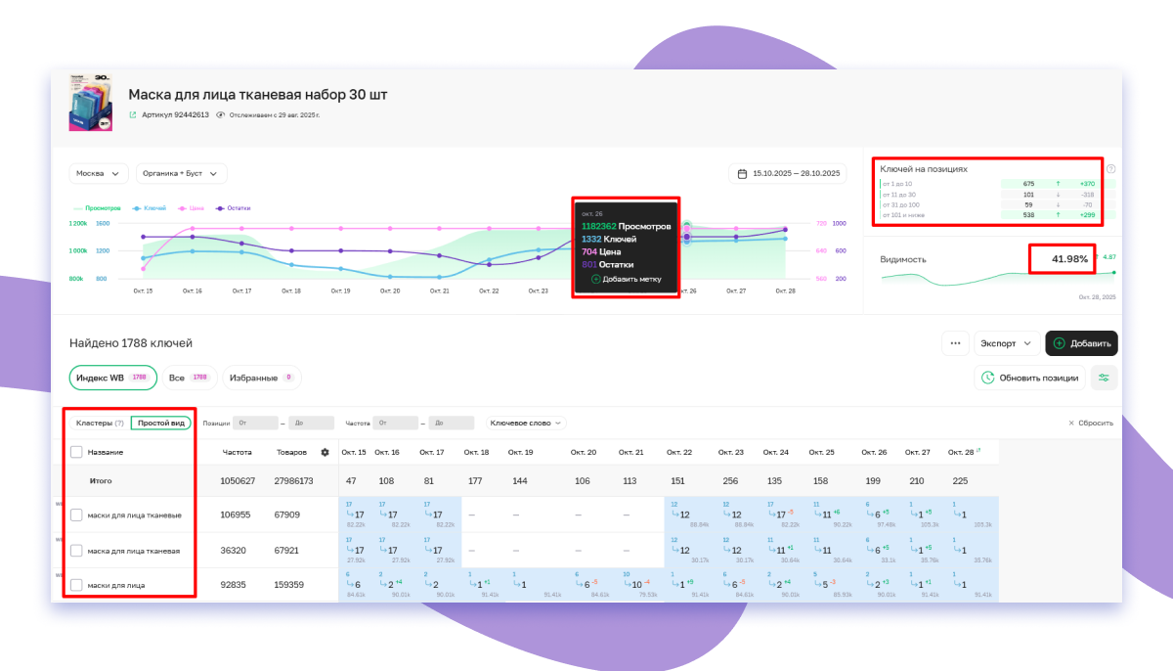Open table column settings gear

point(325,453)
